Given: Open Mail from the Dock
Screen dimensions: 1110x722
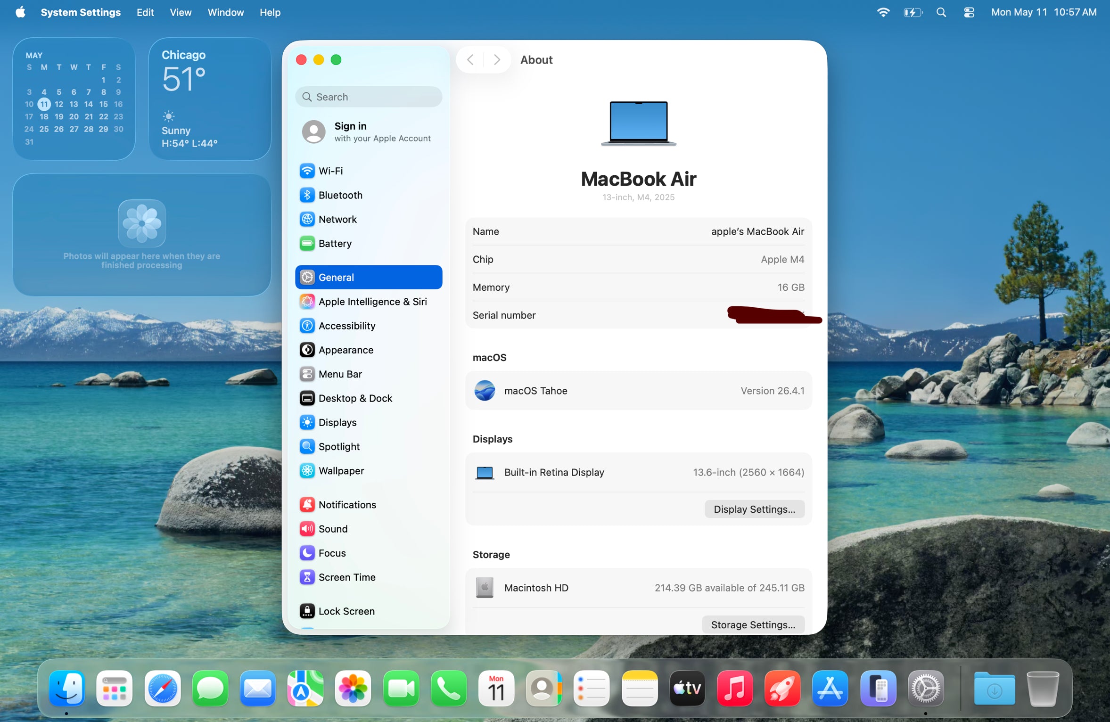Looking at the screenshot, I should (258, 688).
